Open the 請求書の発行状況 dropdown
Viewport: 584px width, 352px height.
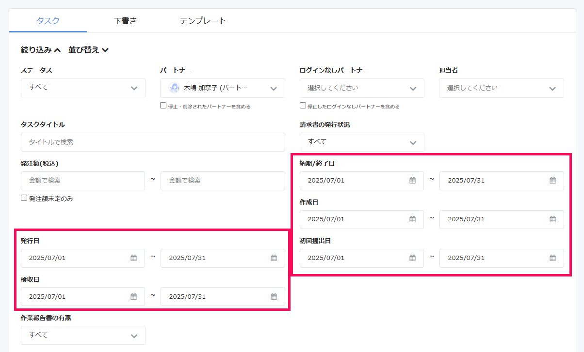(x=362, y=142)
